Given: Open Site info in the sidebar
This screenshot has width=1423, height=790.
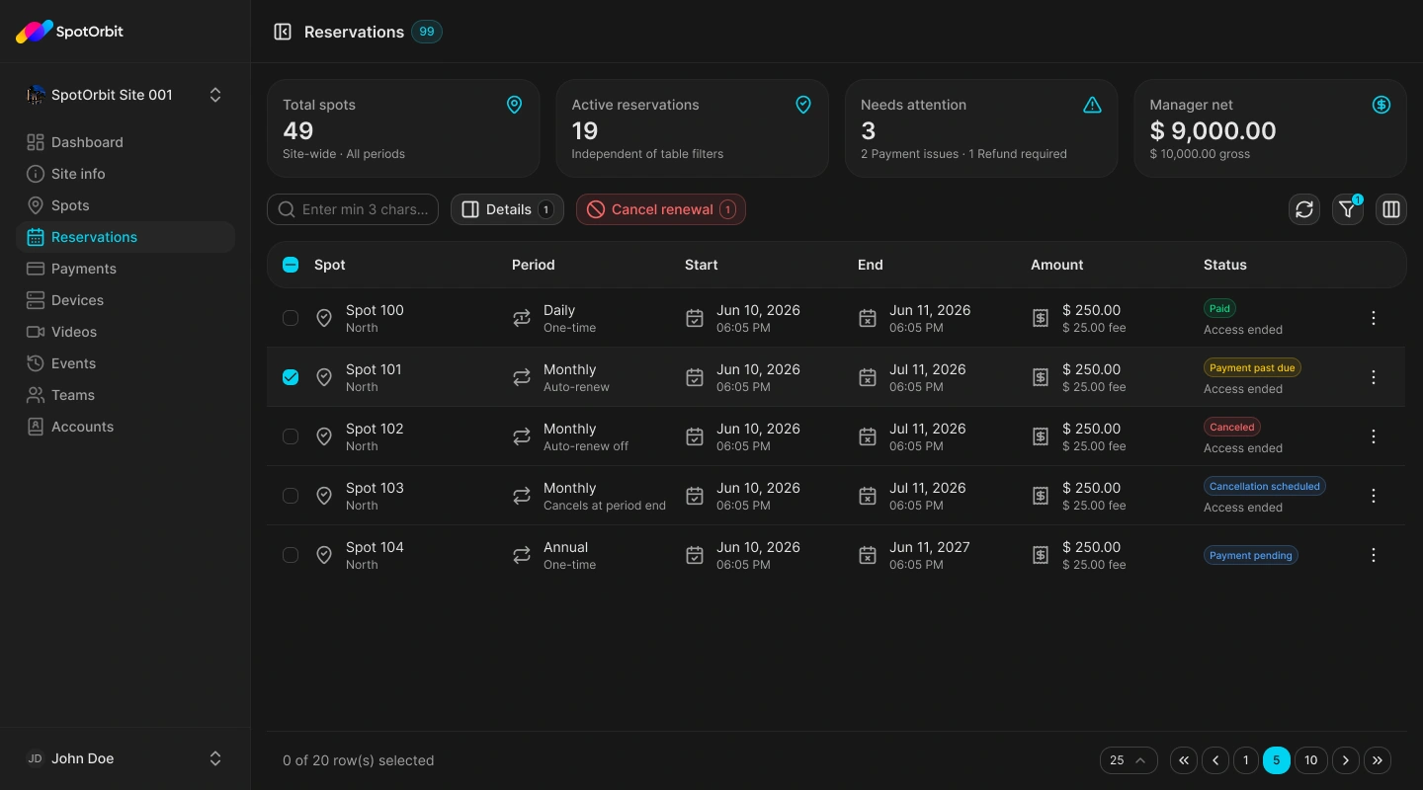Looking at the screenshot, I should coord(126,174).
